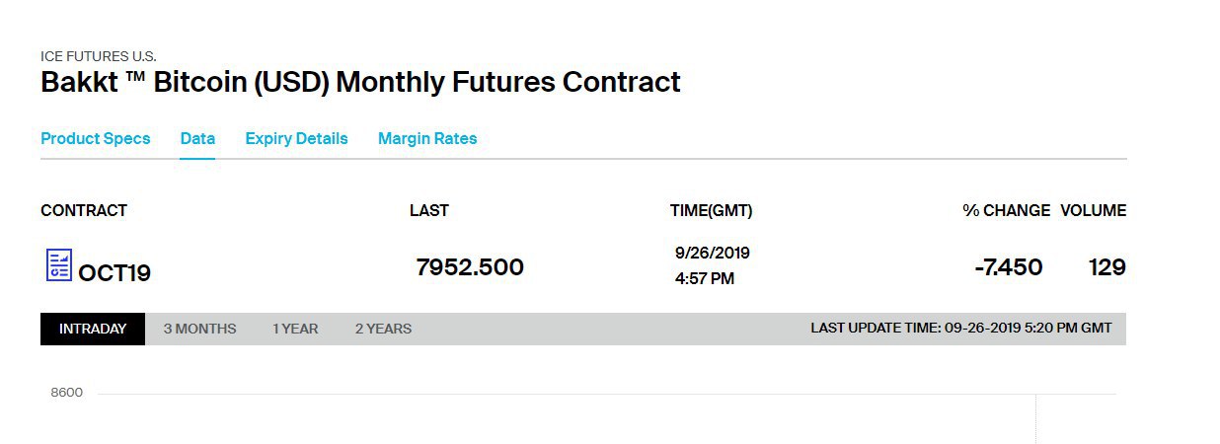Image resolution: width=1220 pixels, height=444 pixels.
Task: Click the VOLUME column header
Action: coord(1093,210)
